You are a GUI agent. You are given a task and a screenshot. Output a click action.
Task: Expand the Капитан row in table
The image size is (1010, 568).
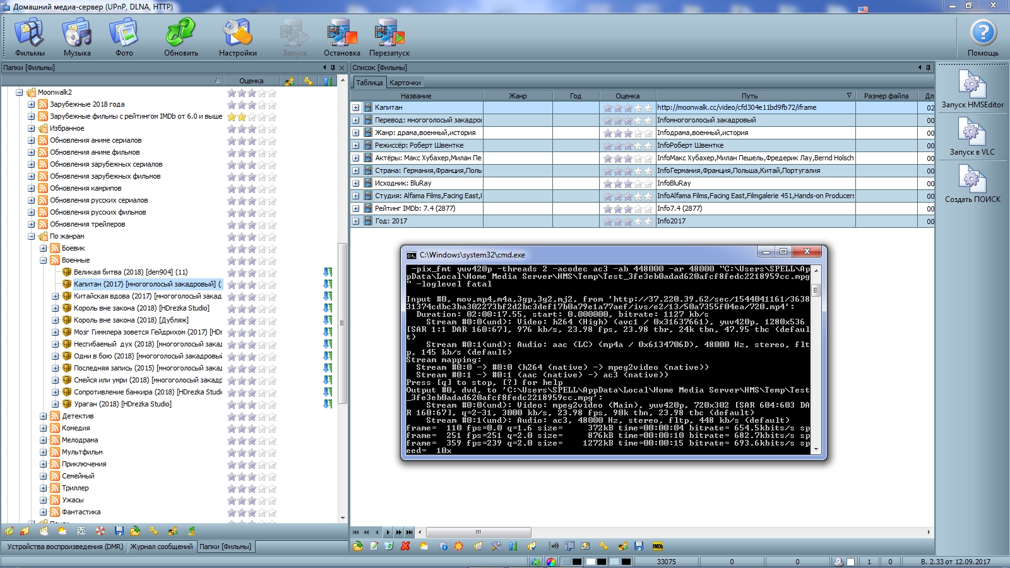[x=356, y=108]
